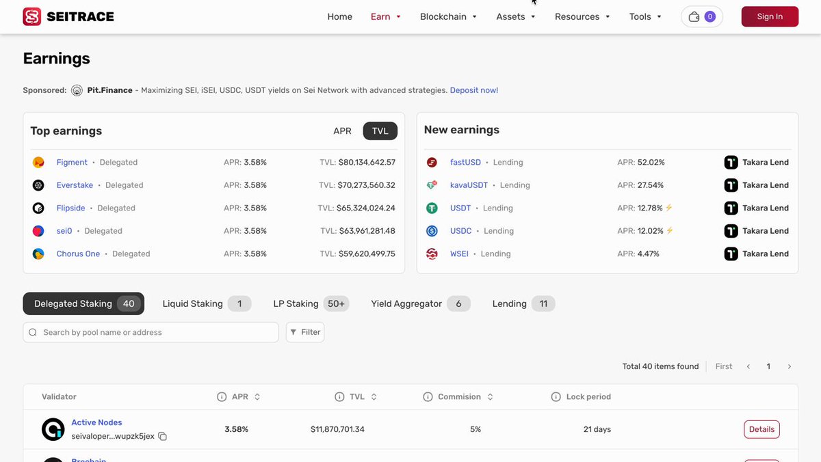821x462 pixels.
Task: Open the Flipside validator link
Action: tap(70, 208)
